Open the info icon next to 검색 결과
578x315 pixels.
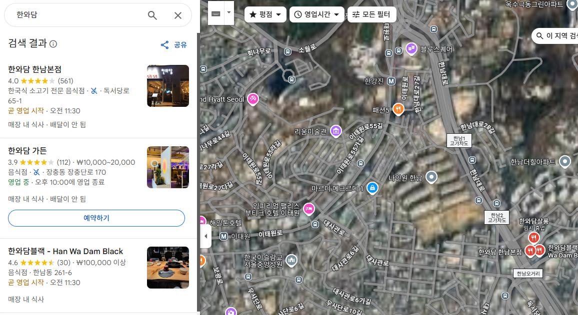pyautogui.click(x=53, y=44)
